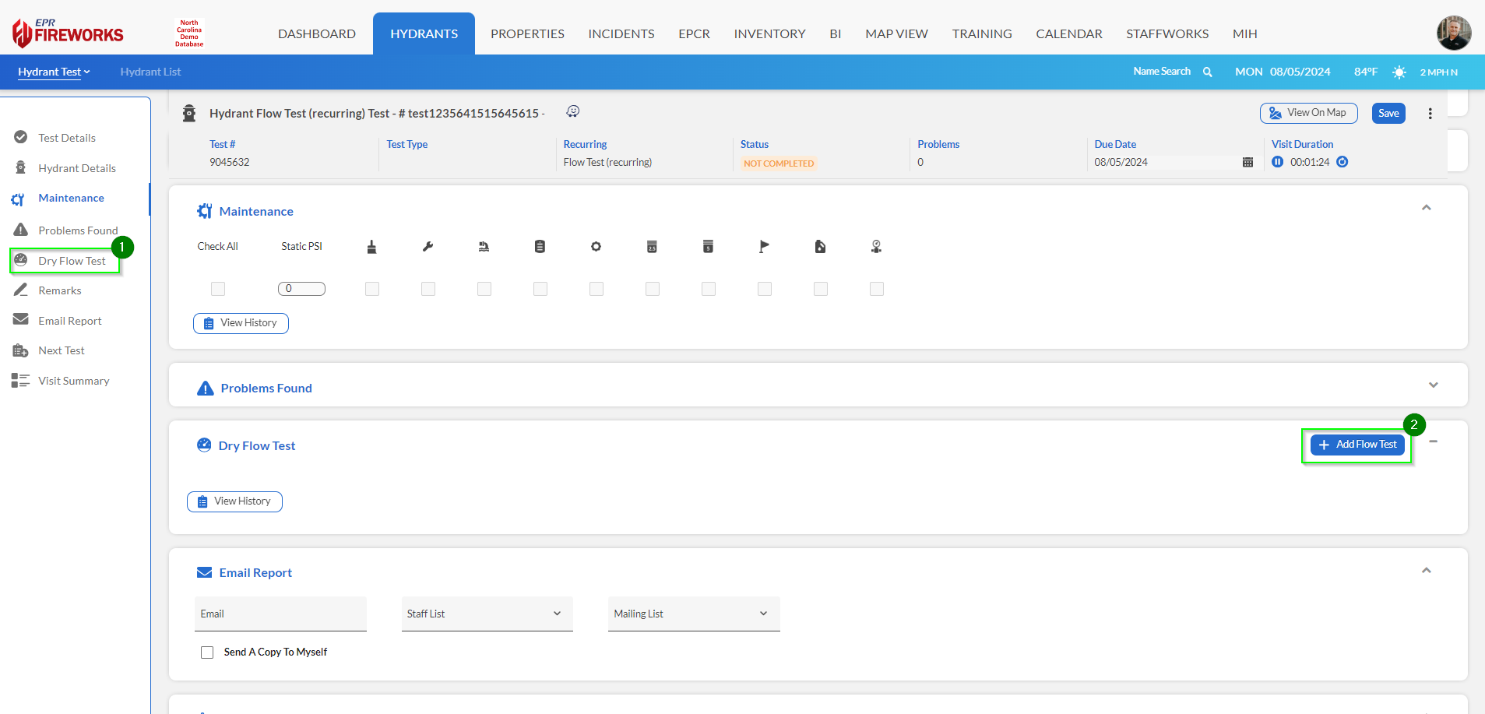
Task: Enable Send A Copy To Myself
Action: 207,652
